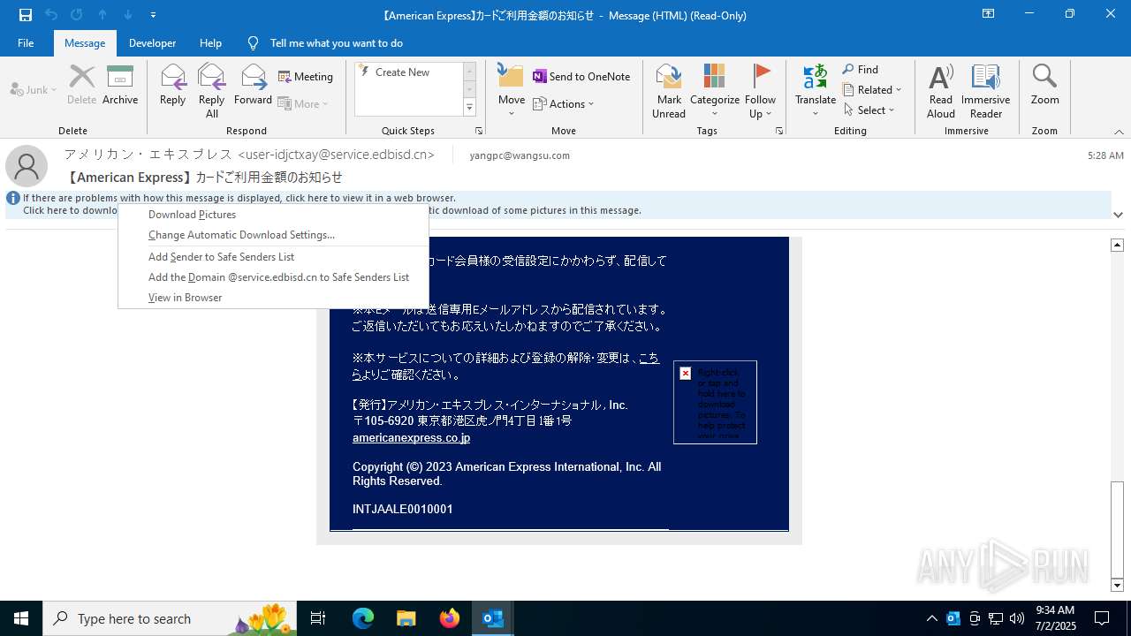
Task: Click the americanexpress.co.jp link
Action: [x=411, y=437]
